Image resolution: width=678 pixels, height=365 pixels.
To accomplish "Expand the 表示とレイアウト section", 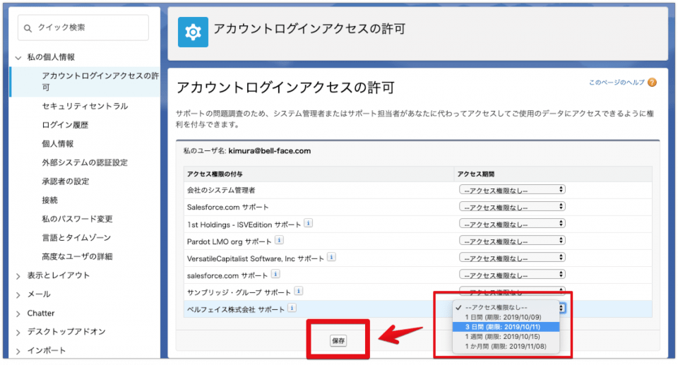I will tap(18, 275).
